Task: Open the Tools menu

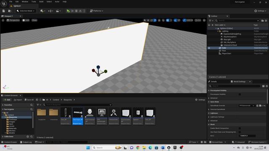Action: [34, 2]
